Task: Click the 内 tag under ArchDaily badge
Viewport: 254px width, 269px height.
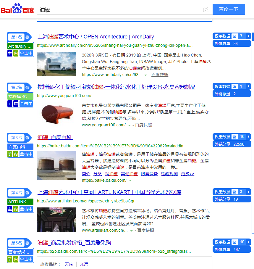Action: [16, 53]
